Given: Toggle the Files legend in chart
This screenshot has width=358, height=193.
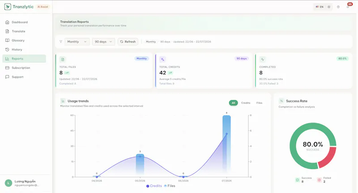Looking at the screenshot, I should pos(170,186).
